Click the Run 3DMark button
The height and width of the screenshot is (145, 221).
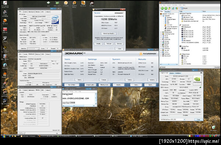(72, 85)
